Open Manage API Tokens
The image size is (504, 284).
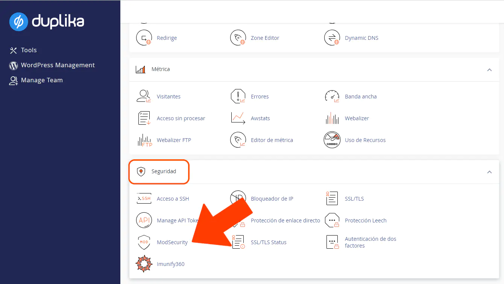[x=175, y=221]
